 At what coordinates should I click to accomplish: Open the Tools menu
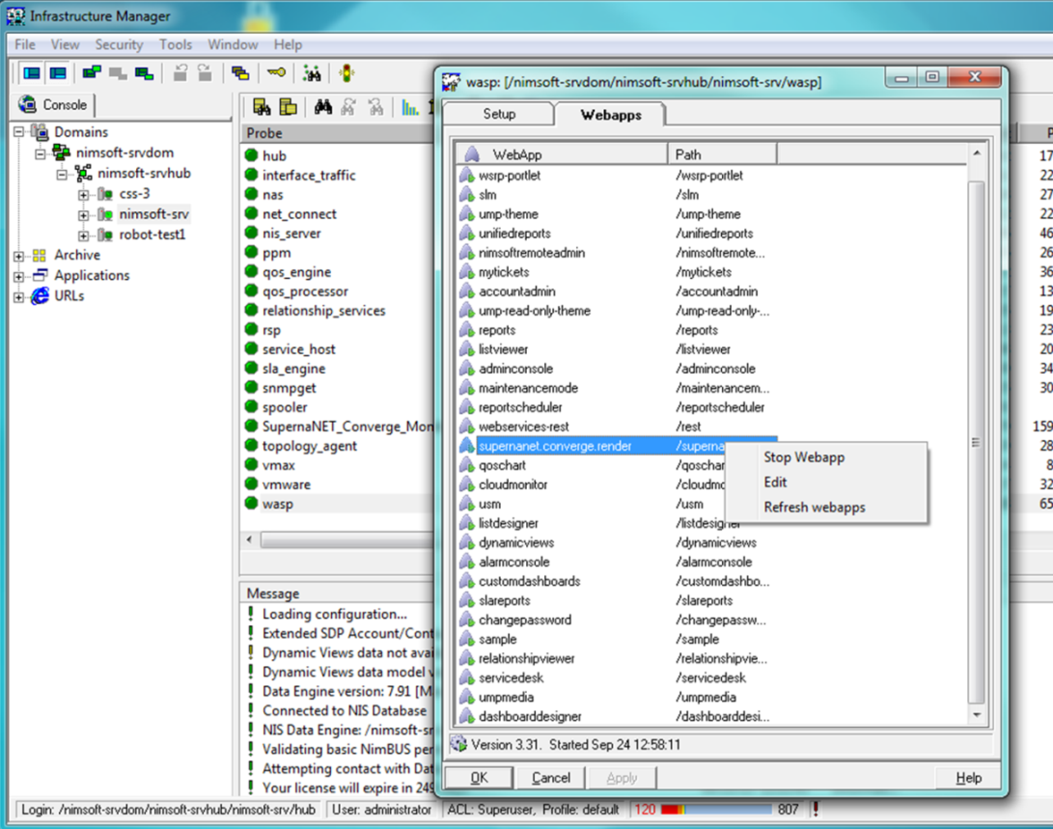[x=176, y=44]
